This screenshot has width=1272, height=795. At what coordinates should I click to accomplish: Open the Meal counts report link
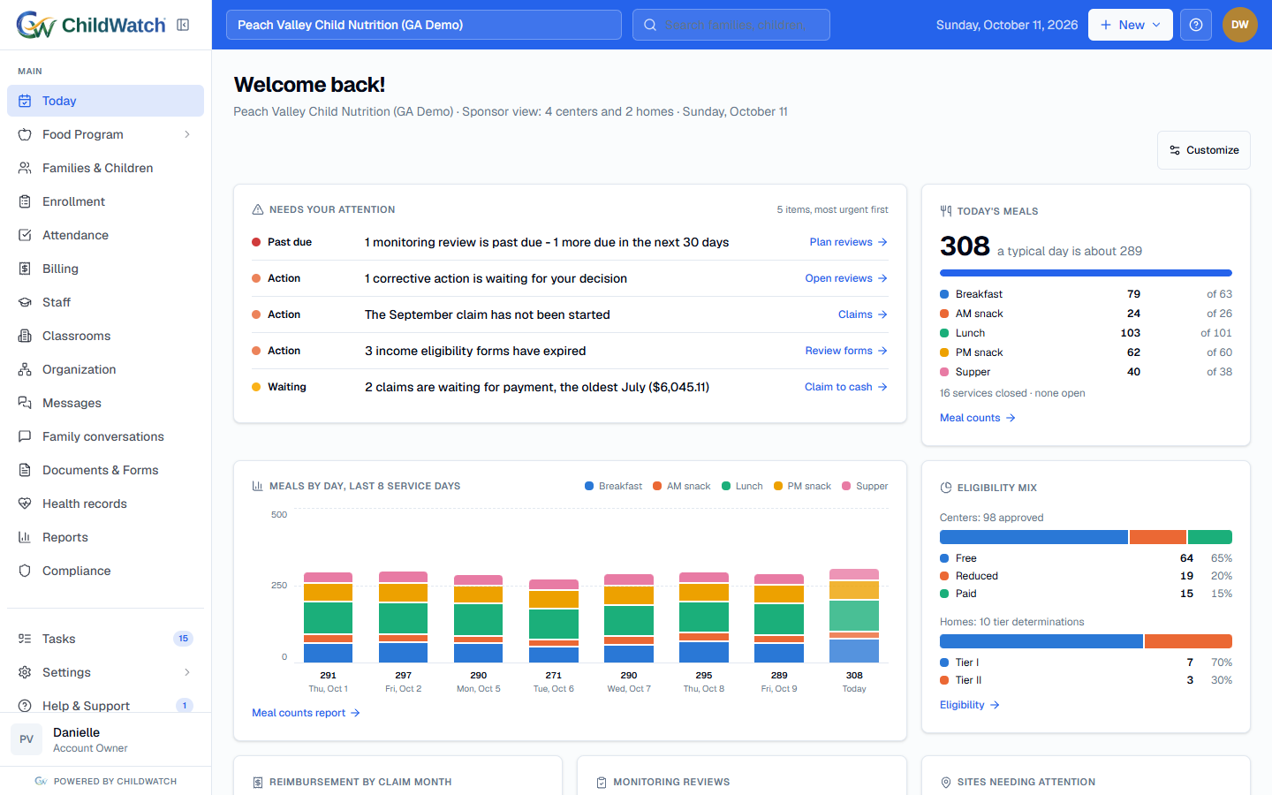pos(306,713)
